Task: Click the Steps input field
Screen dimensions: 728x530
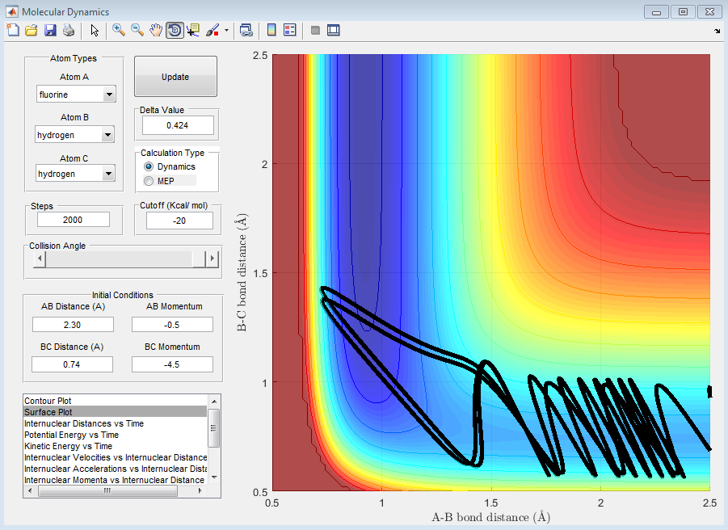Action: (x=74, y=220)
